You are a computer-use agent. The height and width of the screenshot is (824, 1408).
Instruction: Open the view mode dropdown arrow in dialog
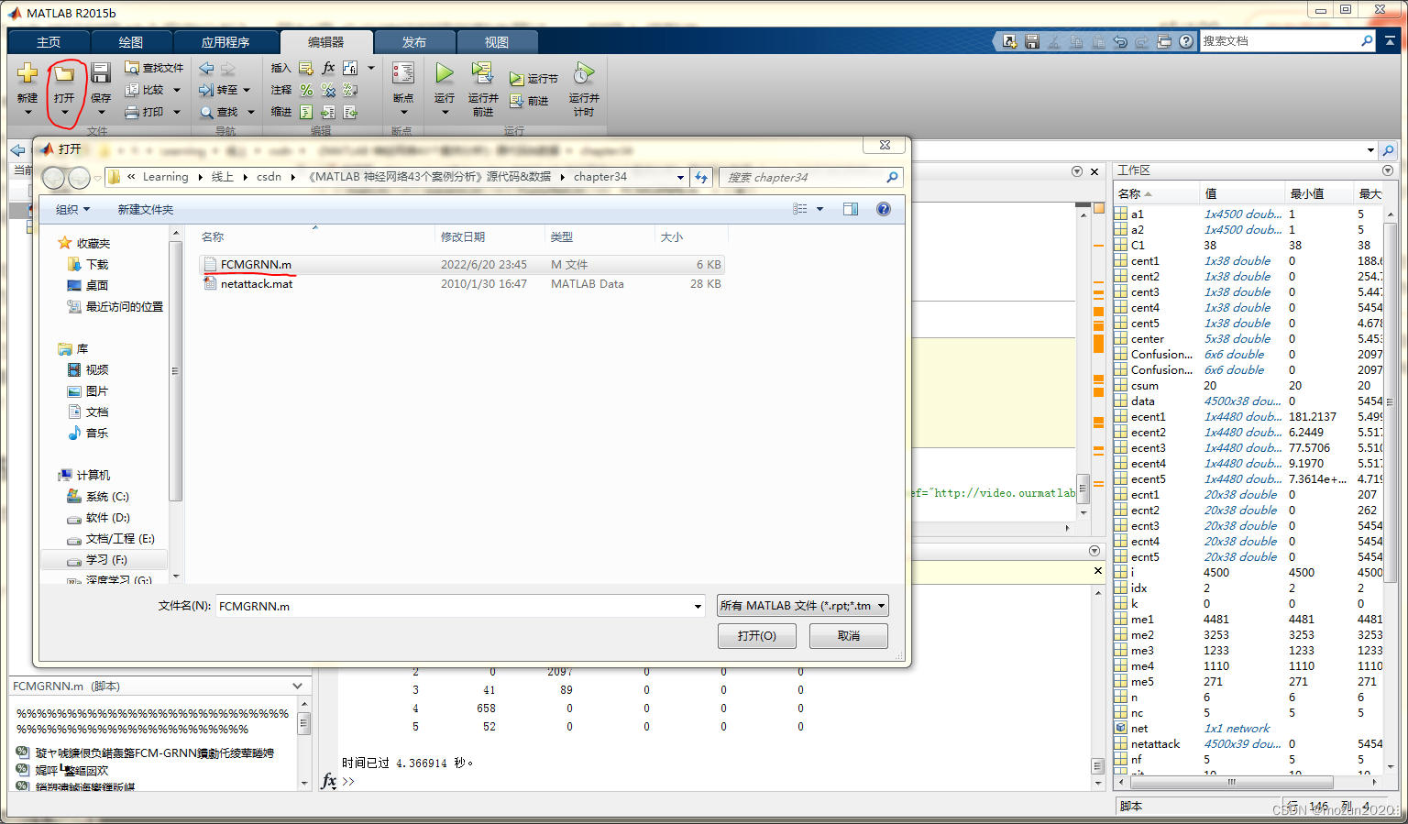(820, 209)
